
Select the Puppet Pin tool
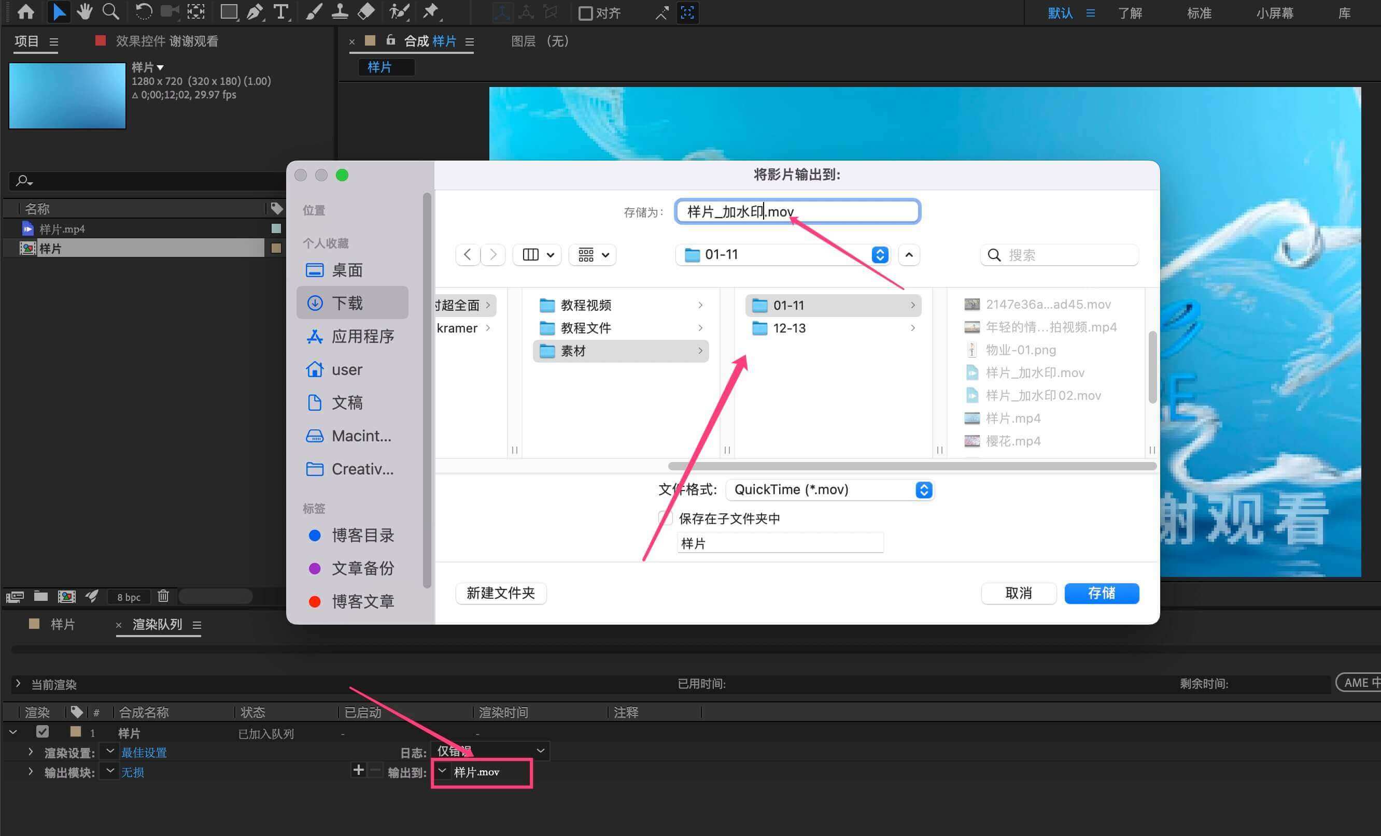point(430,12)
